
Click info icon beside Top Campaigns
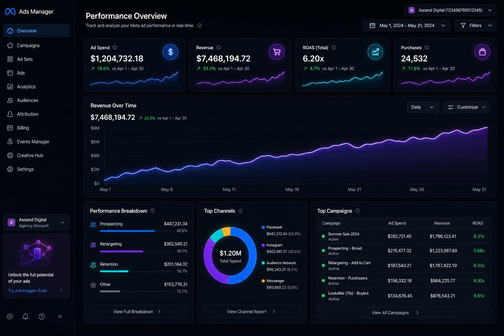(x=358, y=211)
